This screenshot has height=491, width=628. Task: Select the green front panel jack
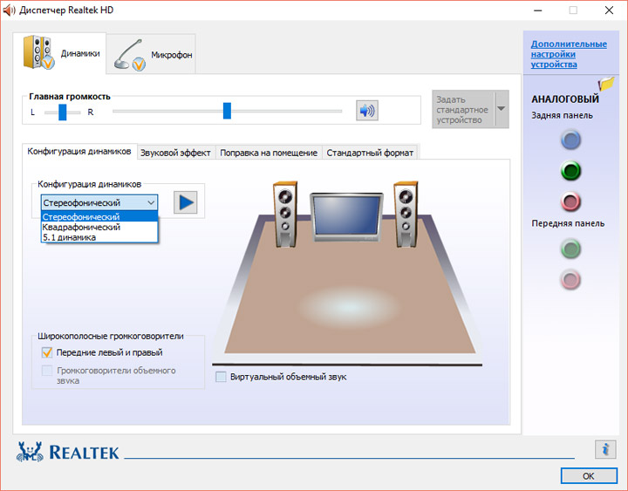click(570, 249)
